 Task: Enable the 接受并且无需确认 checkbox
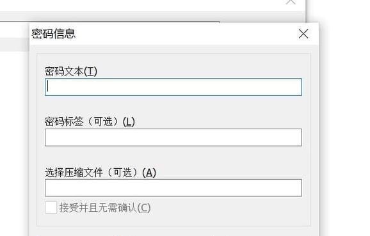coord(51,207)
